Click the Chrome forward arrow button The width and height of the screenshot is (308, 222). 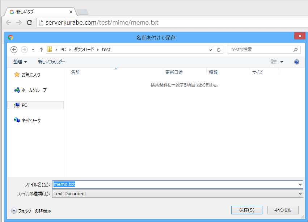point(19,22)
